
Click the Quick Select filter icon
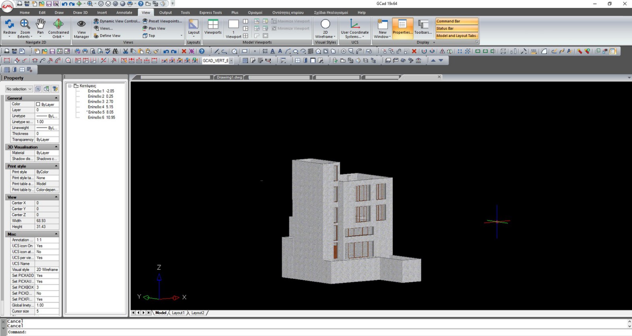(x=55, y=89)
